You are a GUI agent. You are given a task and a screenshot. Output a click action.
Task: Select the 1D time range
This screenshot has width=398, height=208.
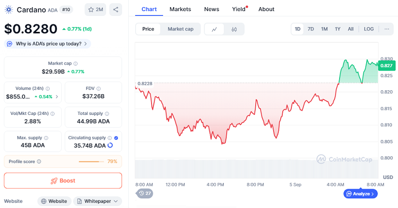(x=298, y=29)
